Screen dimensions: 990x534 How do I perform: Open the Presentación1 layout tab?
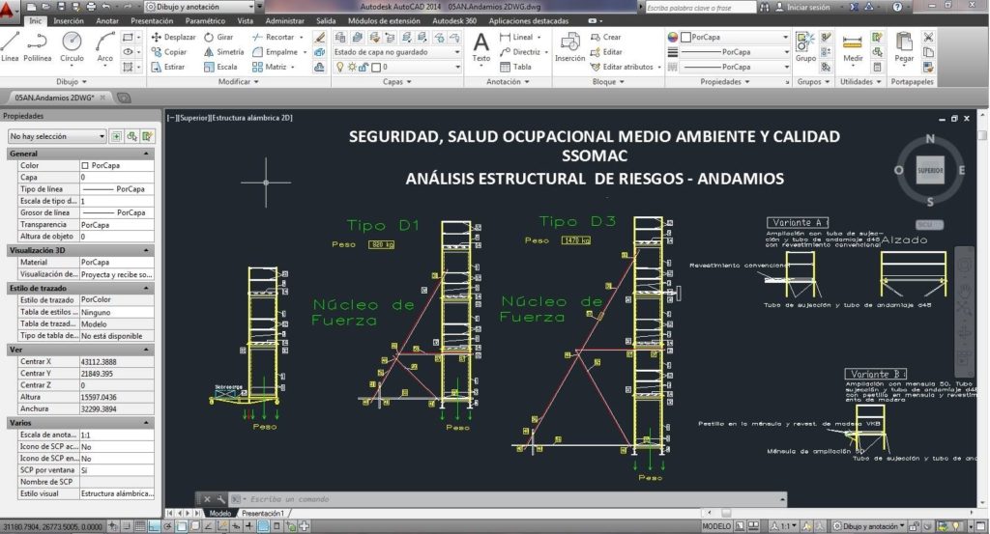[x=262, y=513]
